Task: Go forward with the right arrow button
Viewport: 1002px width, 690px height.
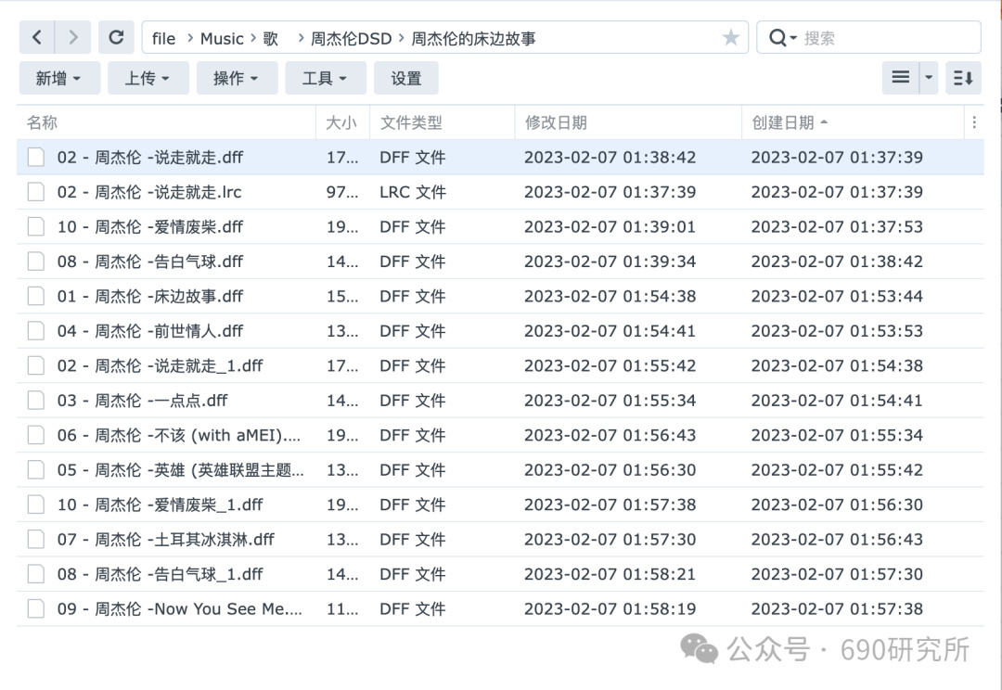Action: click(x=73, y=38)
